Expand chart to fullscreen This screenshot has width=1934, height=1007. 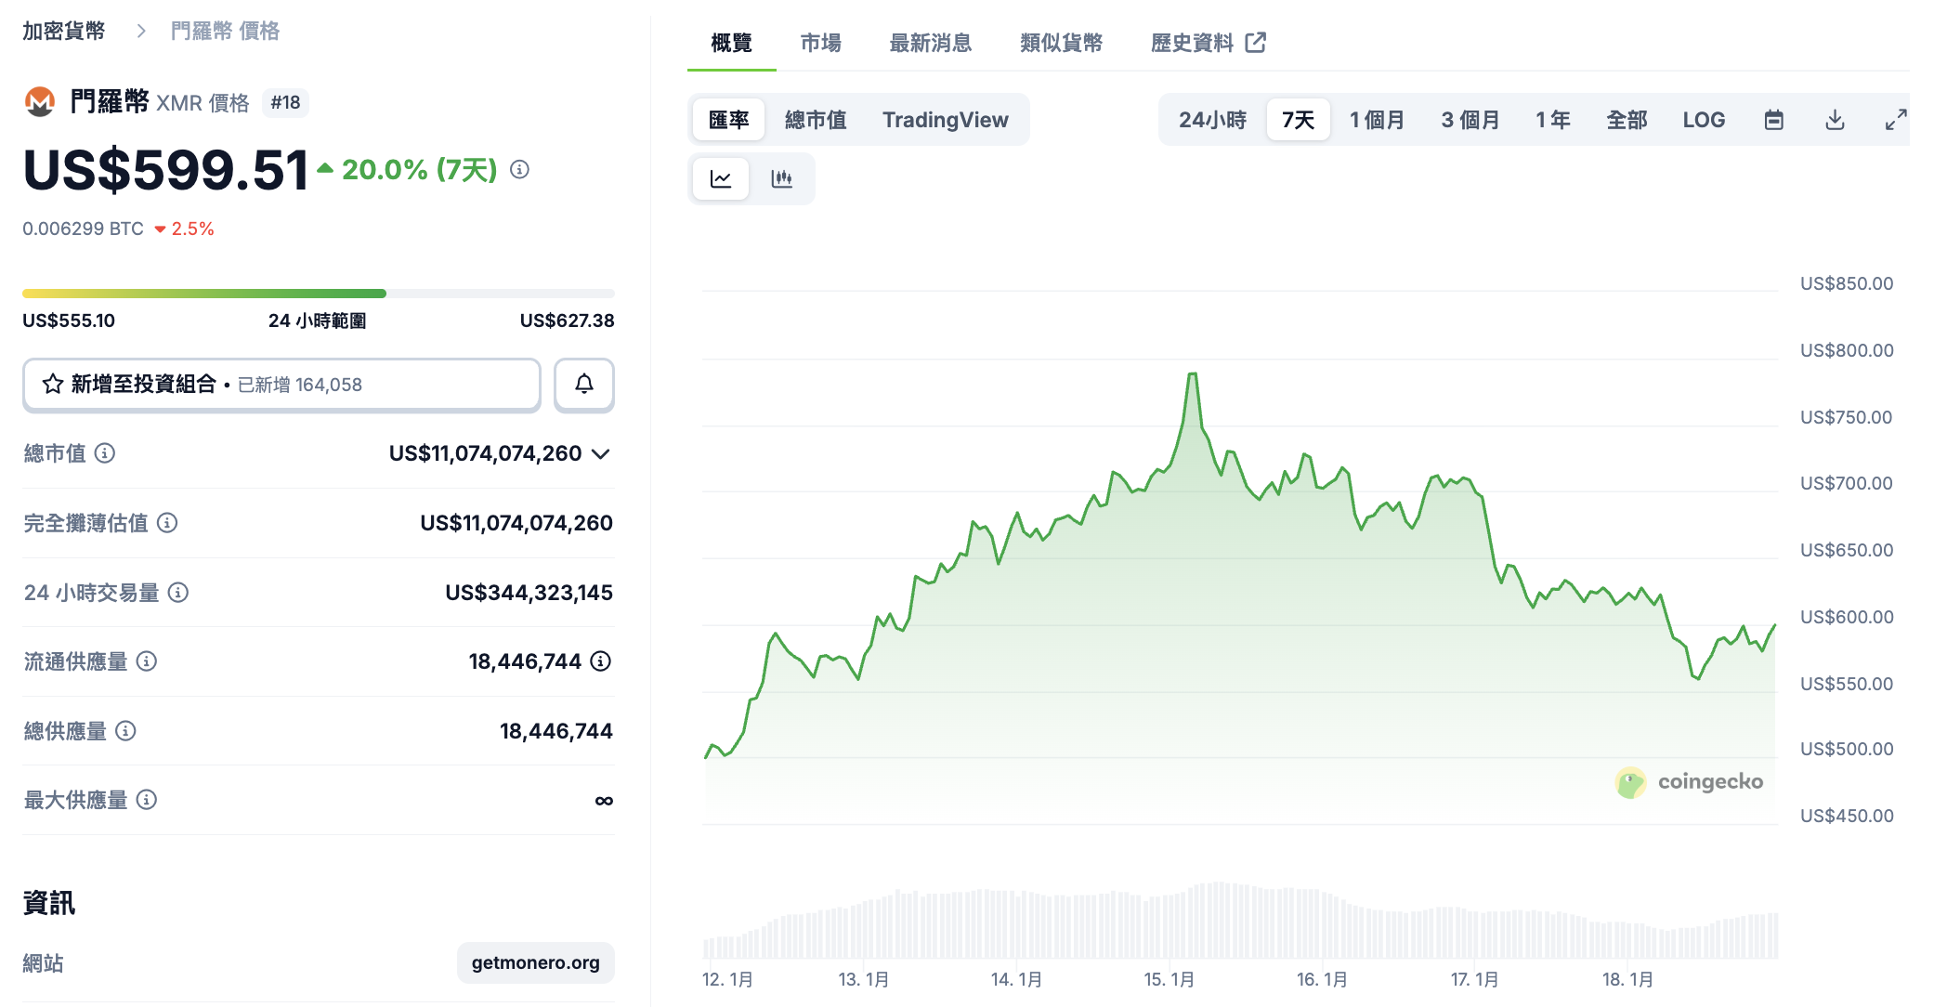tap(1895, 120)
